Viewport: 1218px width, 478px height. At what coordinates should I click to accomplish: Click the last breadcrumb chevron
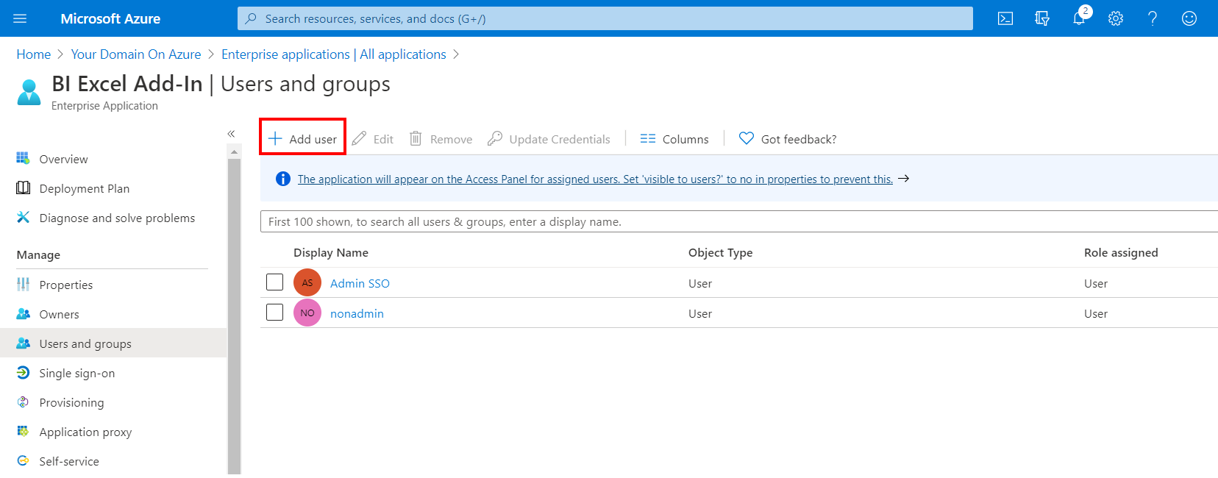456,54
